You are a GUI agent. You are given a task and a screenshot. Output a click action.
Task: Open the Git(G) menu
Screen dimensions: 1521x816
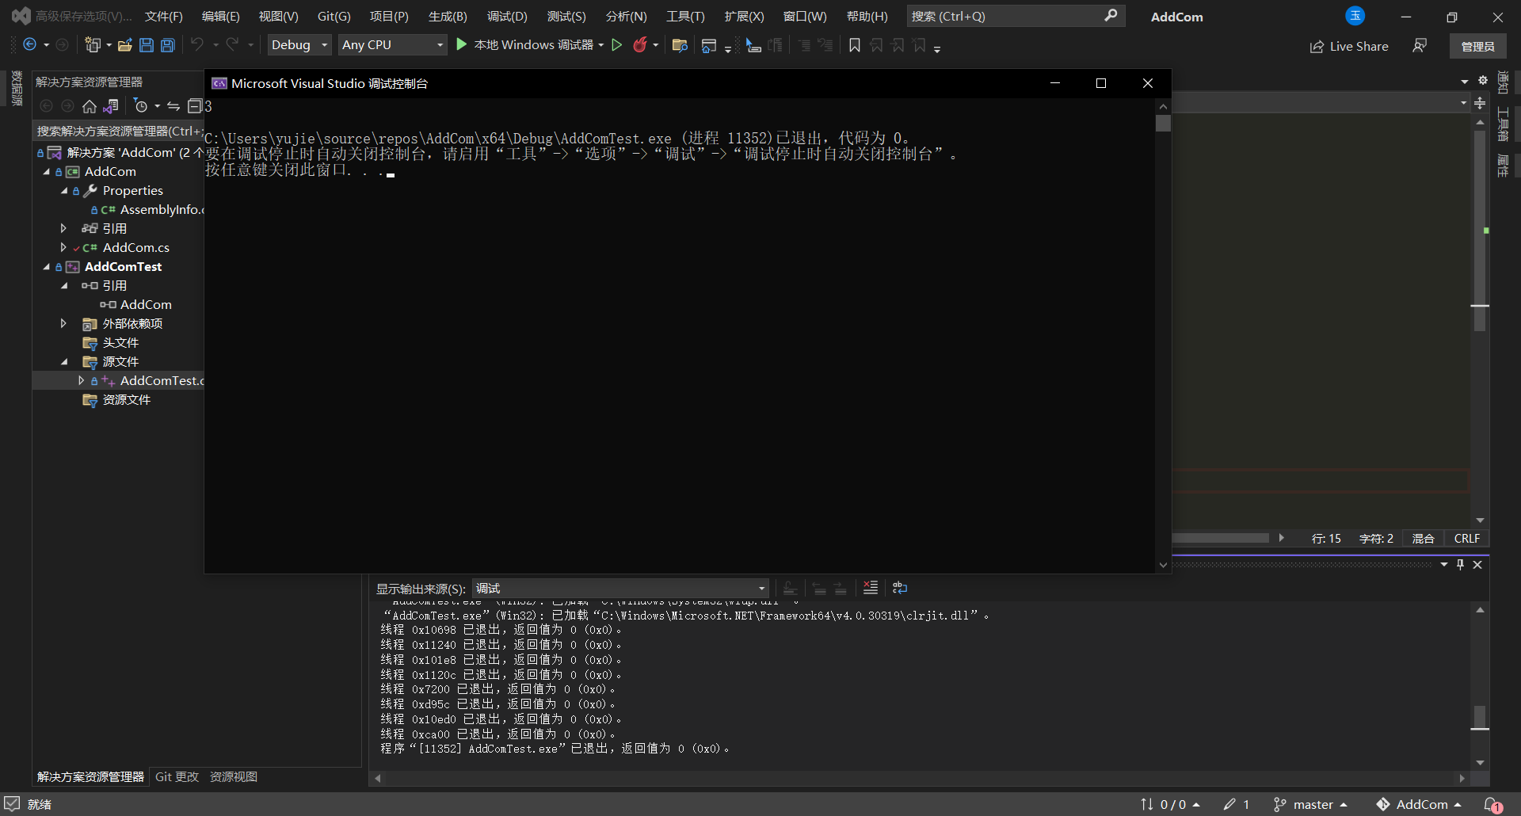(x=334, y=17)
